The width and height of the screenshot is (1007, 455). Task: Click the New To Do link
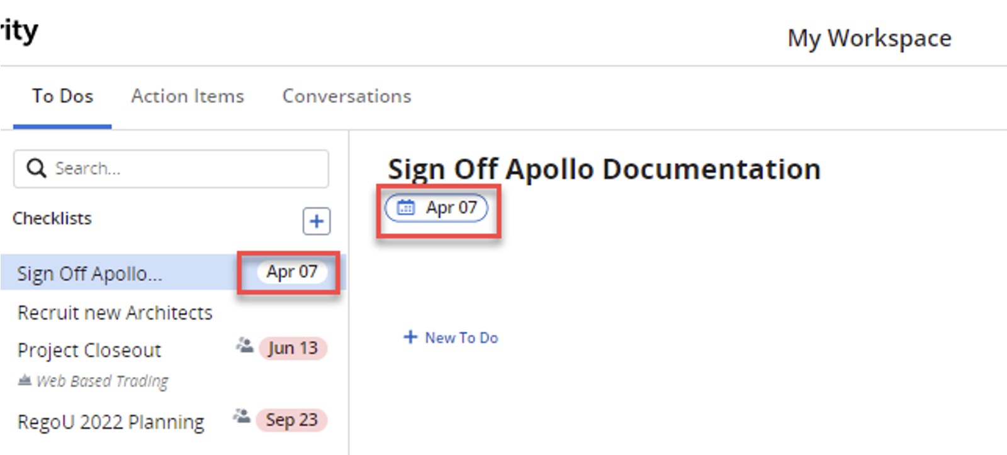461,337
